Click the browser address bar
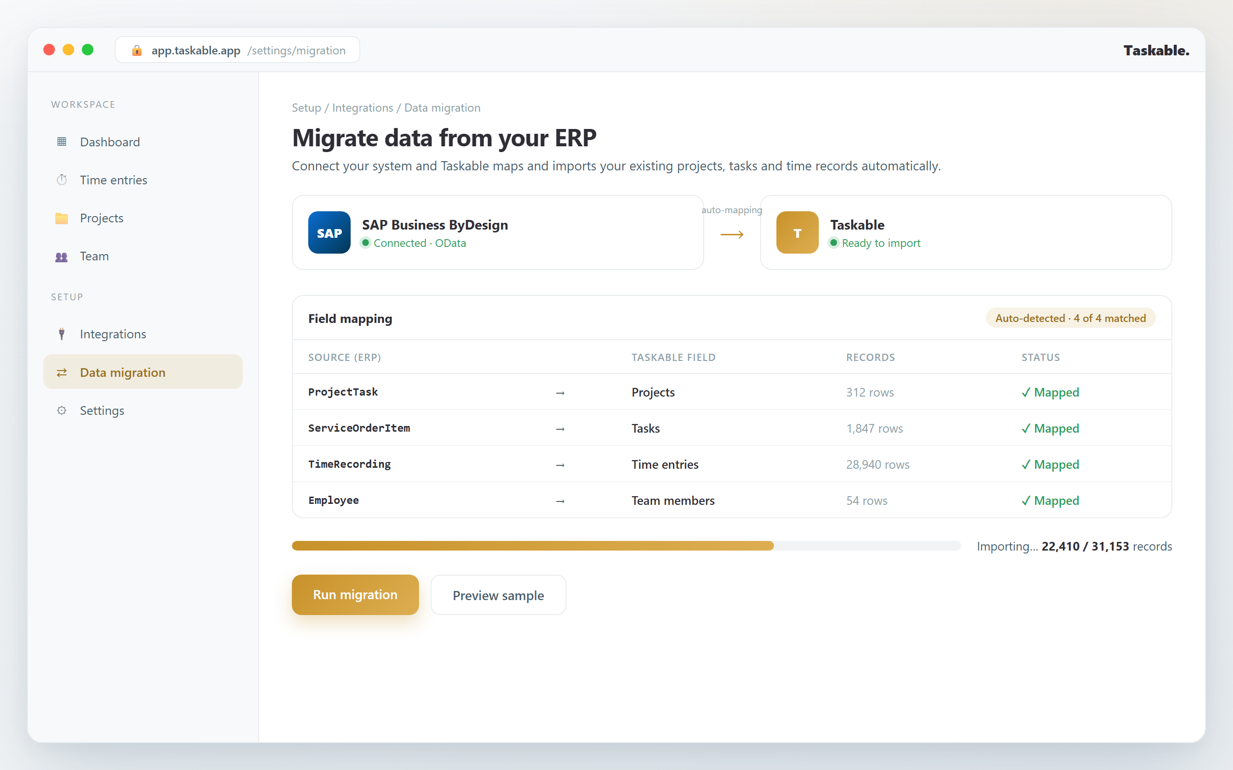The image size is (1233, 770). point(237,50)
